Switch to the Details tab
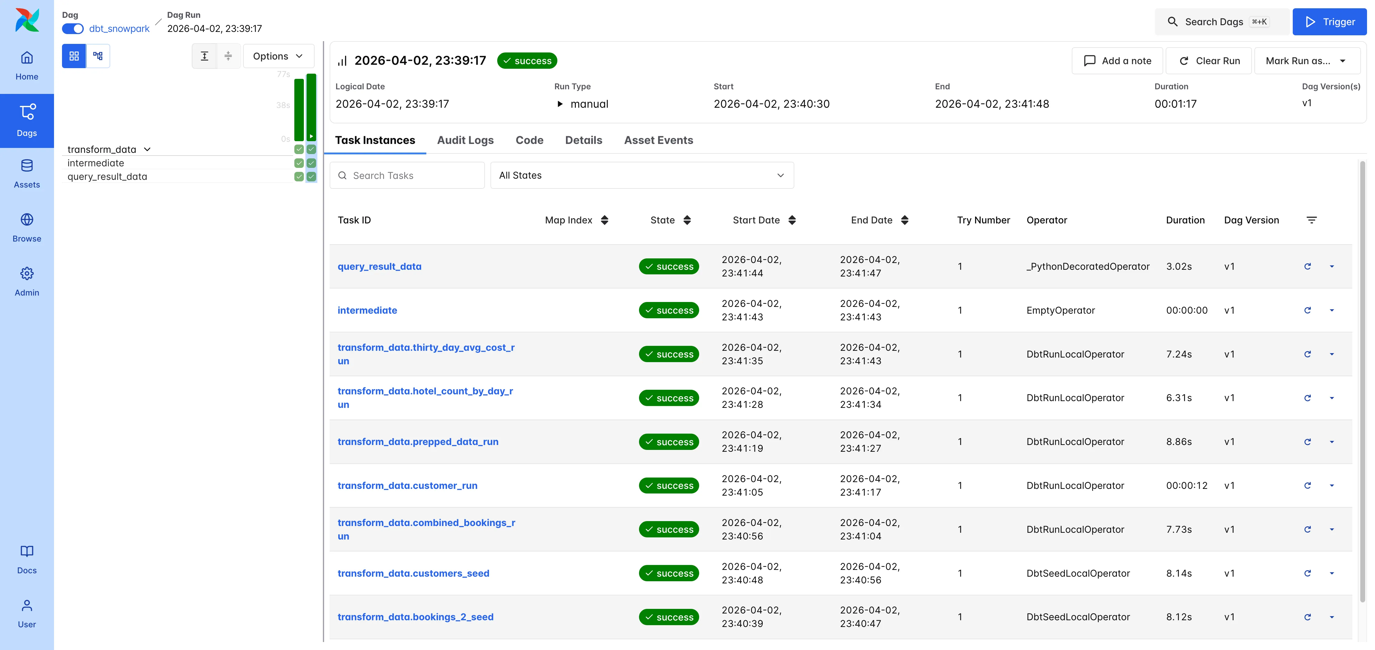Image resolution: width=1375 pixels, height=650 pixels. point(583,140)
